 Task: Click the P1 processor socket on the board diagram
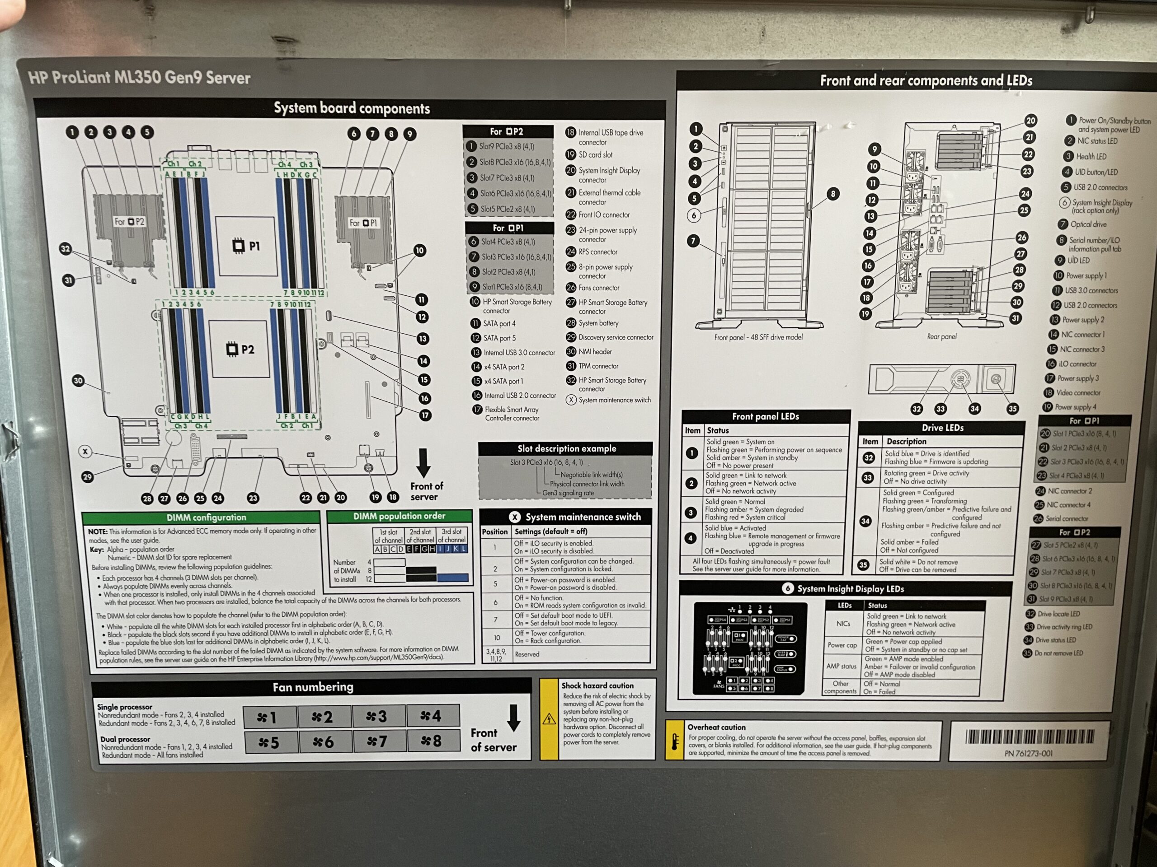[x=246, y=246]
